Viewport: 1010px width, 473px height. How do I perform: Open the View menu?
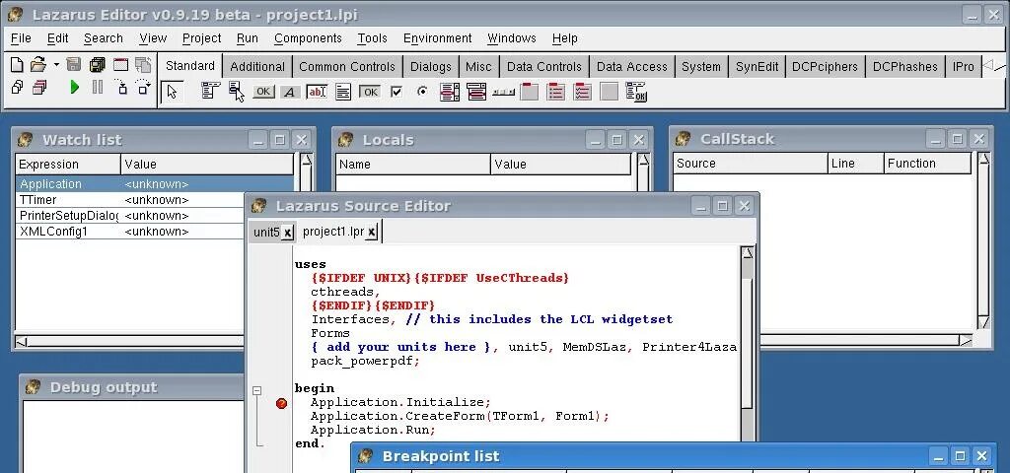[153, 38]
